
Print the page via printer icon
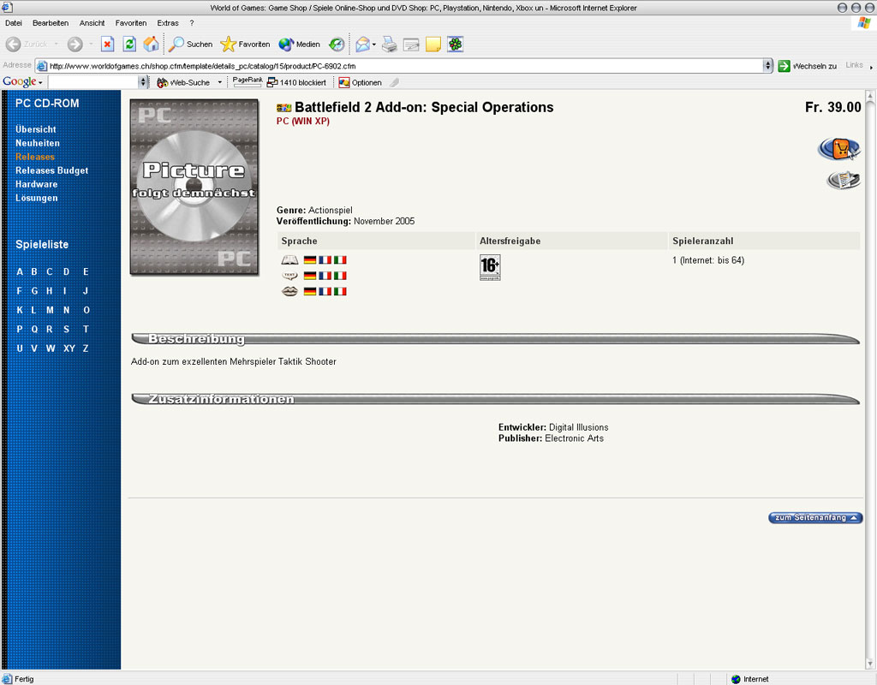(x=390, y=45)
